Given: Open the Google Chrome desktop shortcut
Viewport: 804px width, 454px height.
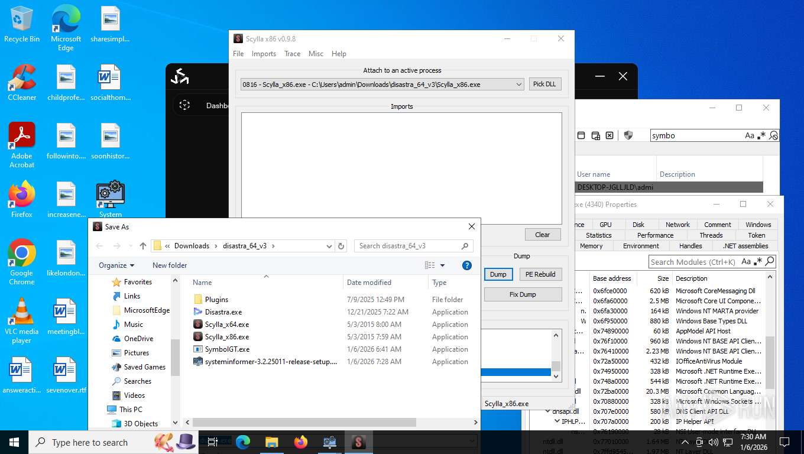Looking at the screenshot, I should (22, 262).
